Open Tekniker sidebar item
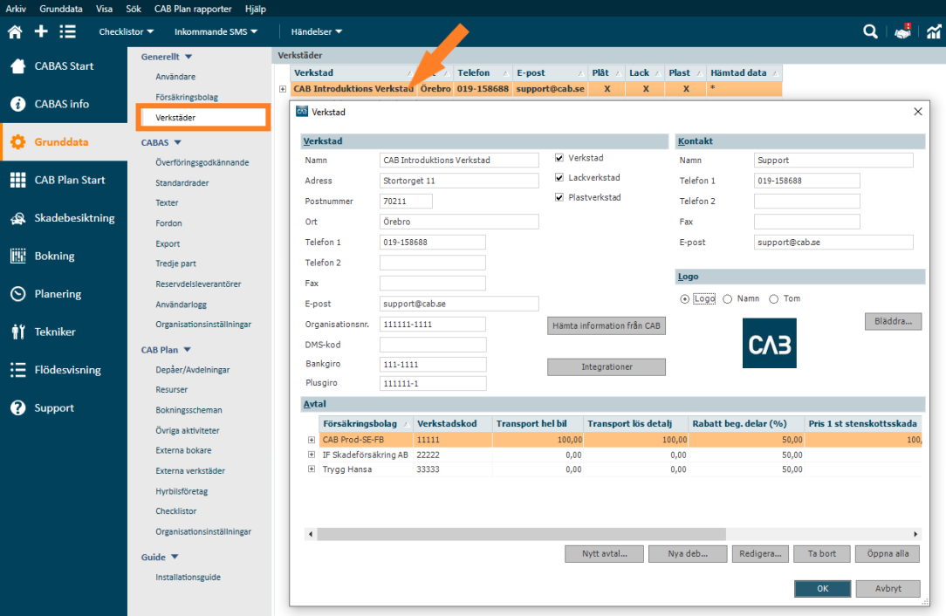Image resolution: width=946 pixels, height=616 pixels. point(64,332)
